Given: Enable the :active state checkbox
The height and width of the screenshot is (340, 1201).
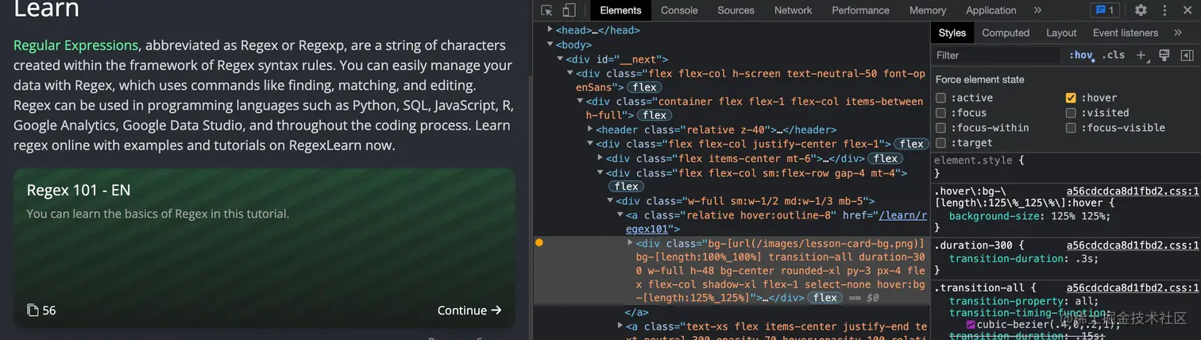Looking at the screenshot, I should coord(940,98).
